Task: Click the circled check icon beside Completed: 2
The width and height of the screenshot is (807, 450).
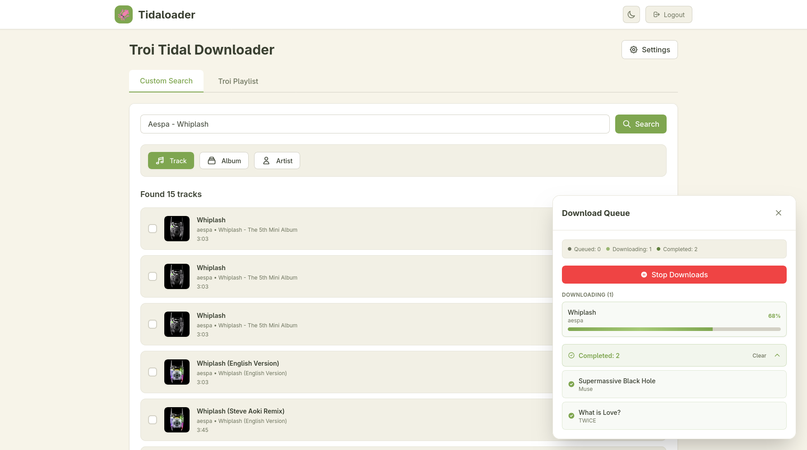Action: click(x=571, y=355)
